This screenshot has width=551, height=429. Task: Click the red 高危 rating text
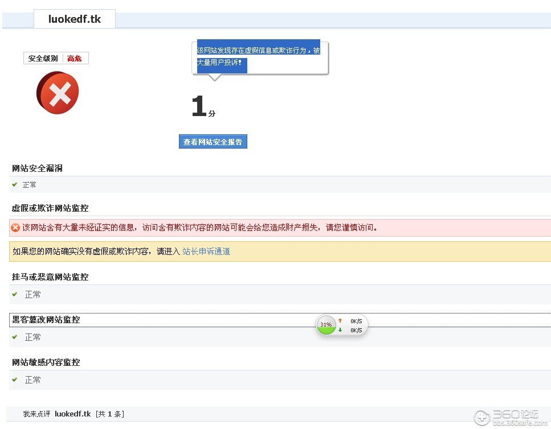pyautogui.click(x=75, y=58)
